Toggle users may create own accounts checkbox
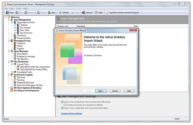 pyautogui.click(x=62, y=102)
